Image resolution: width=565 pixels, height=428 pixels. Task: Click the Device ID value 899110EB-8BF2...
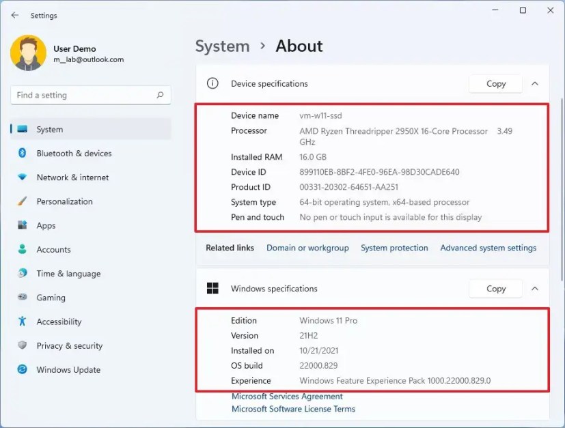pyautogui.click(x=379, y=172)
